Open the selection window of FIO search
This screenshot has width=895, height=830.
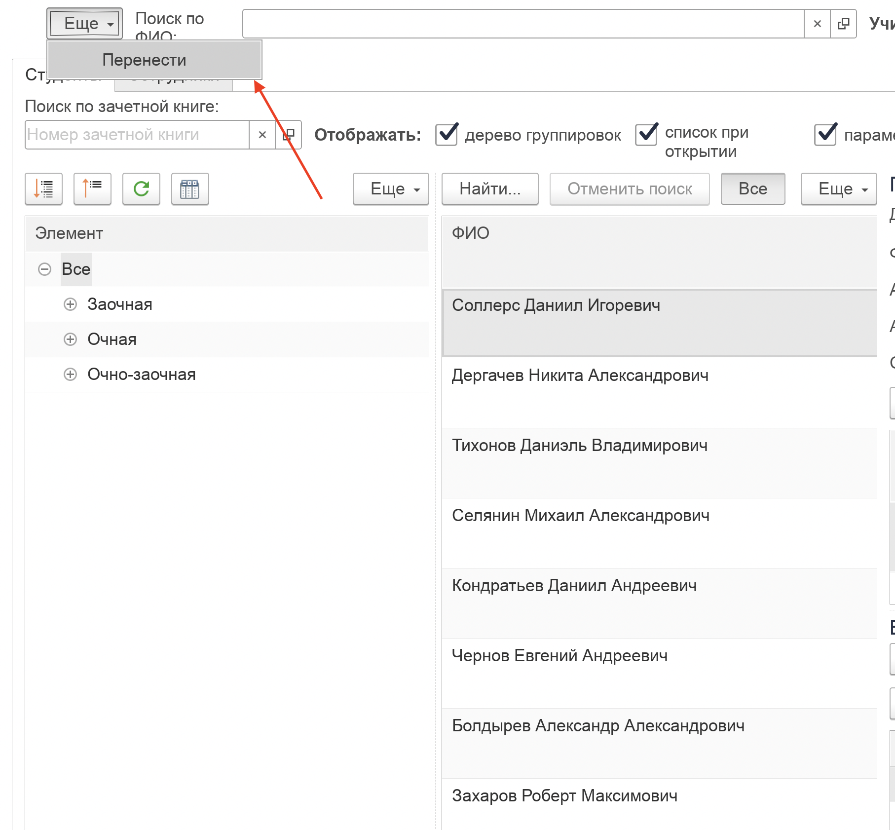pos(843,24)
